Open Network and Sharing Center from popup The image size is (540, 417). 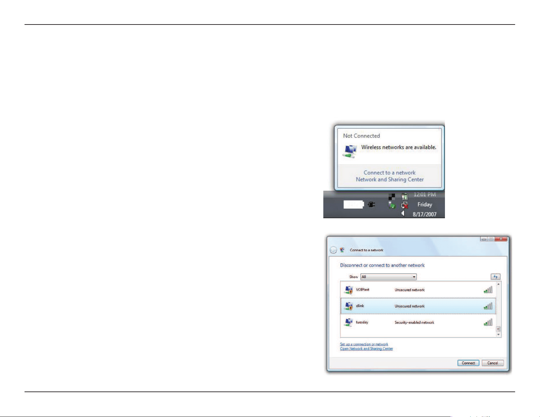point(390,179)
